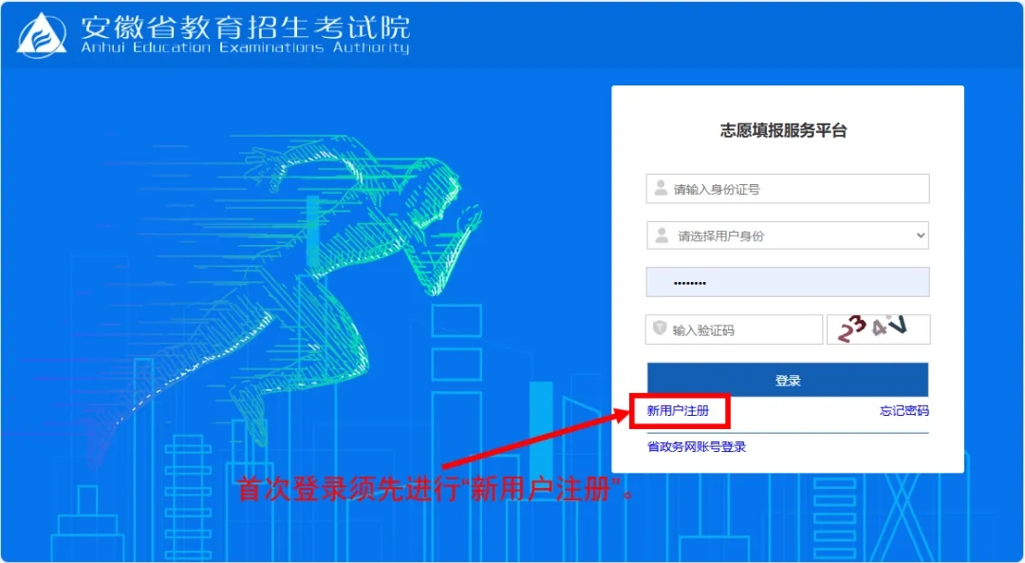Click the Anhui Education Examinations Authority logo icon

[x=43, y=35]
